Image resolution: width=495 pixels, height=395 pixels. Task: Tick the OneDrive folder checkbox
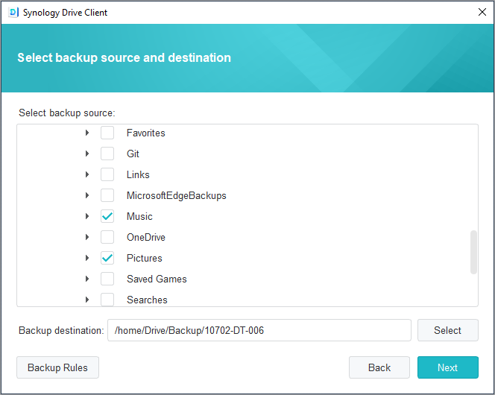click(x=107, y=238)
